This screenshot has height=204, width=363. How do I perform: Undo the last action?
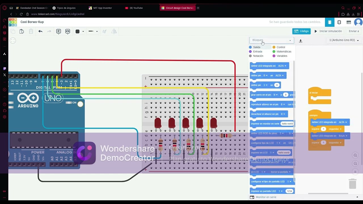pyautogui.click(x=40, y=31)
